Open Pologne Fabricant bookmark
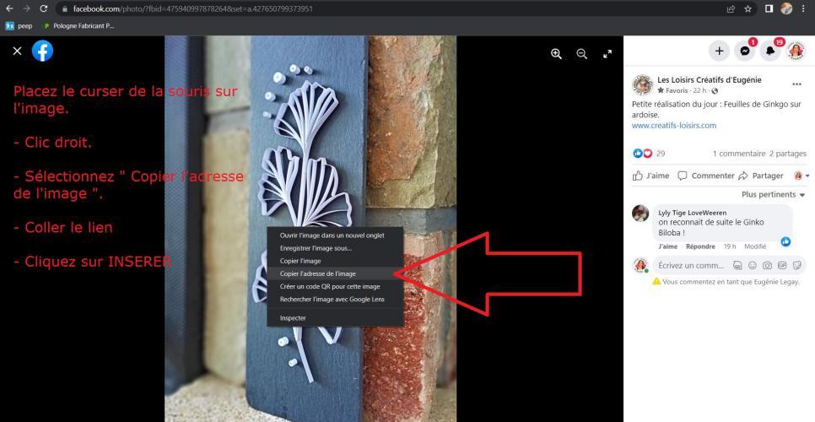815x422 pixels. 78,25
